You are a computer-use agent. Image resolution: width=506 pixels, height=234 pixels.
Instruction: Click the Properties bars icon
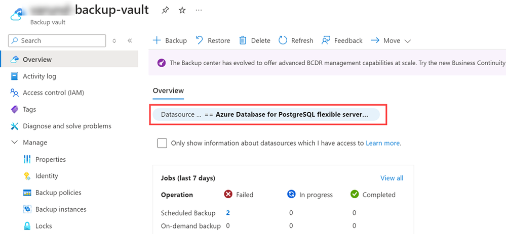(x=27, y=159)
